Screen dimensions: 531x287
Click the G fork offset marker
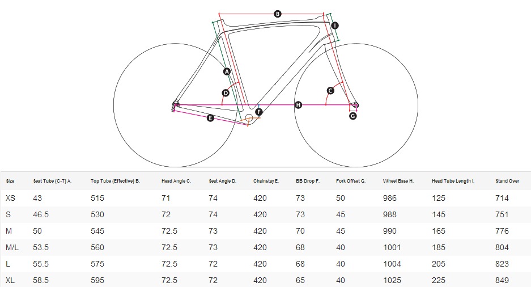click(x=353, y=116)
